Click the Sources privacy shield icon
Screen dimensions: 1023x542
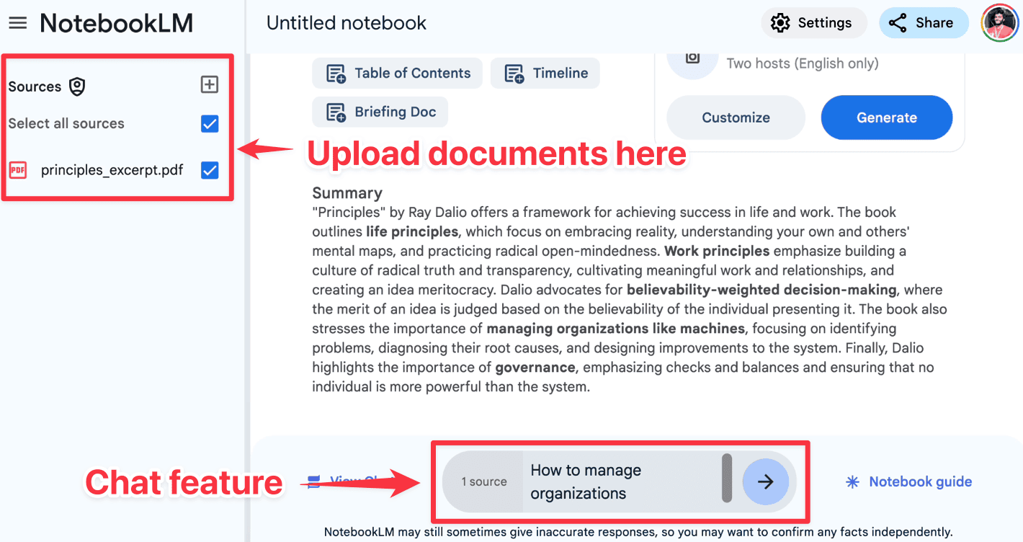77,87
